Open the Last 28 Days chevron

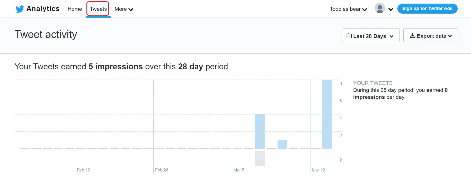point(392,36)
